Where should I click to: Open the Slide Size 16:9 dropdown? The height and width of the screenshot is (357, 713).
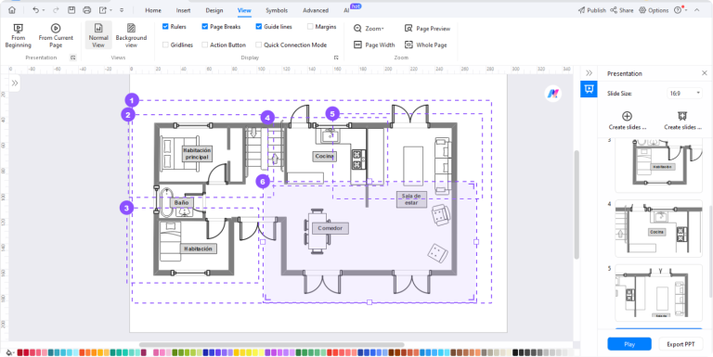point(685,93)
